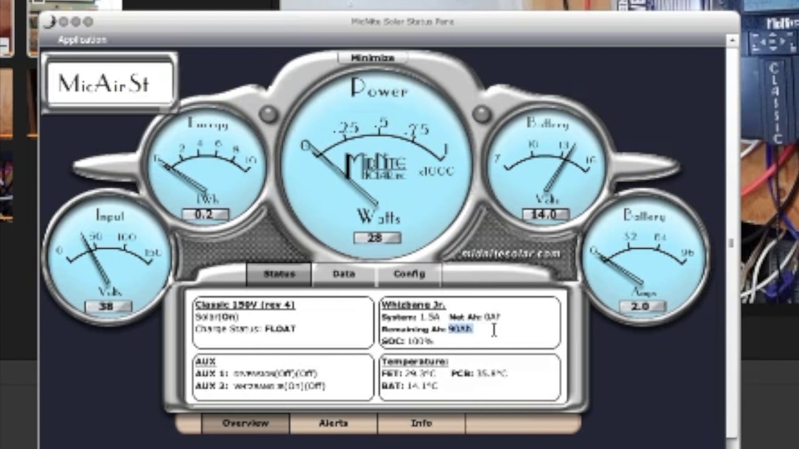The width and height of the screenshot is (799, 449).
Task: Click the Whizbang Jr. heading
Action: 413,304
